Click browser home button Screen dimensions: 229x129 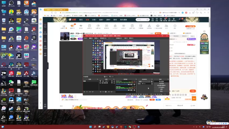(56, 13)
